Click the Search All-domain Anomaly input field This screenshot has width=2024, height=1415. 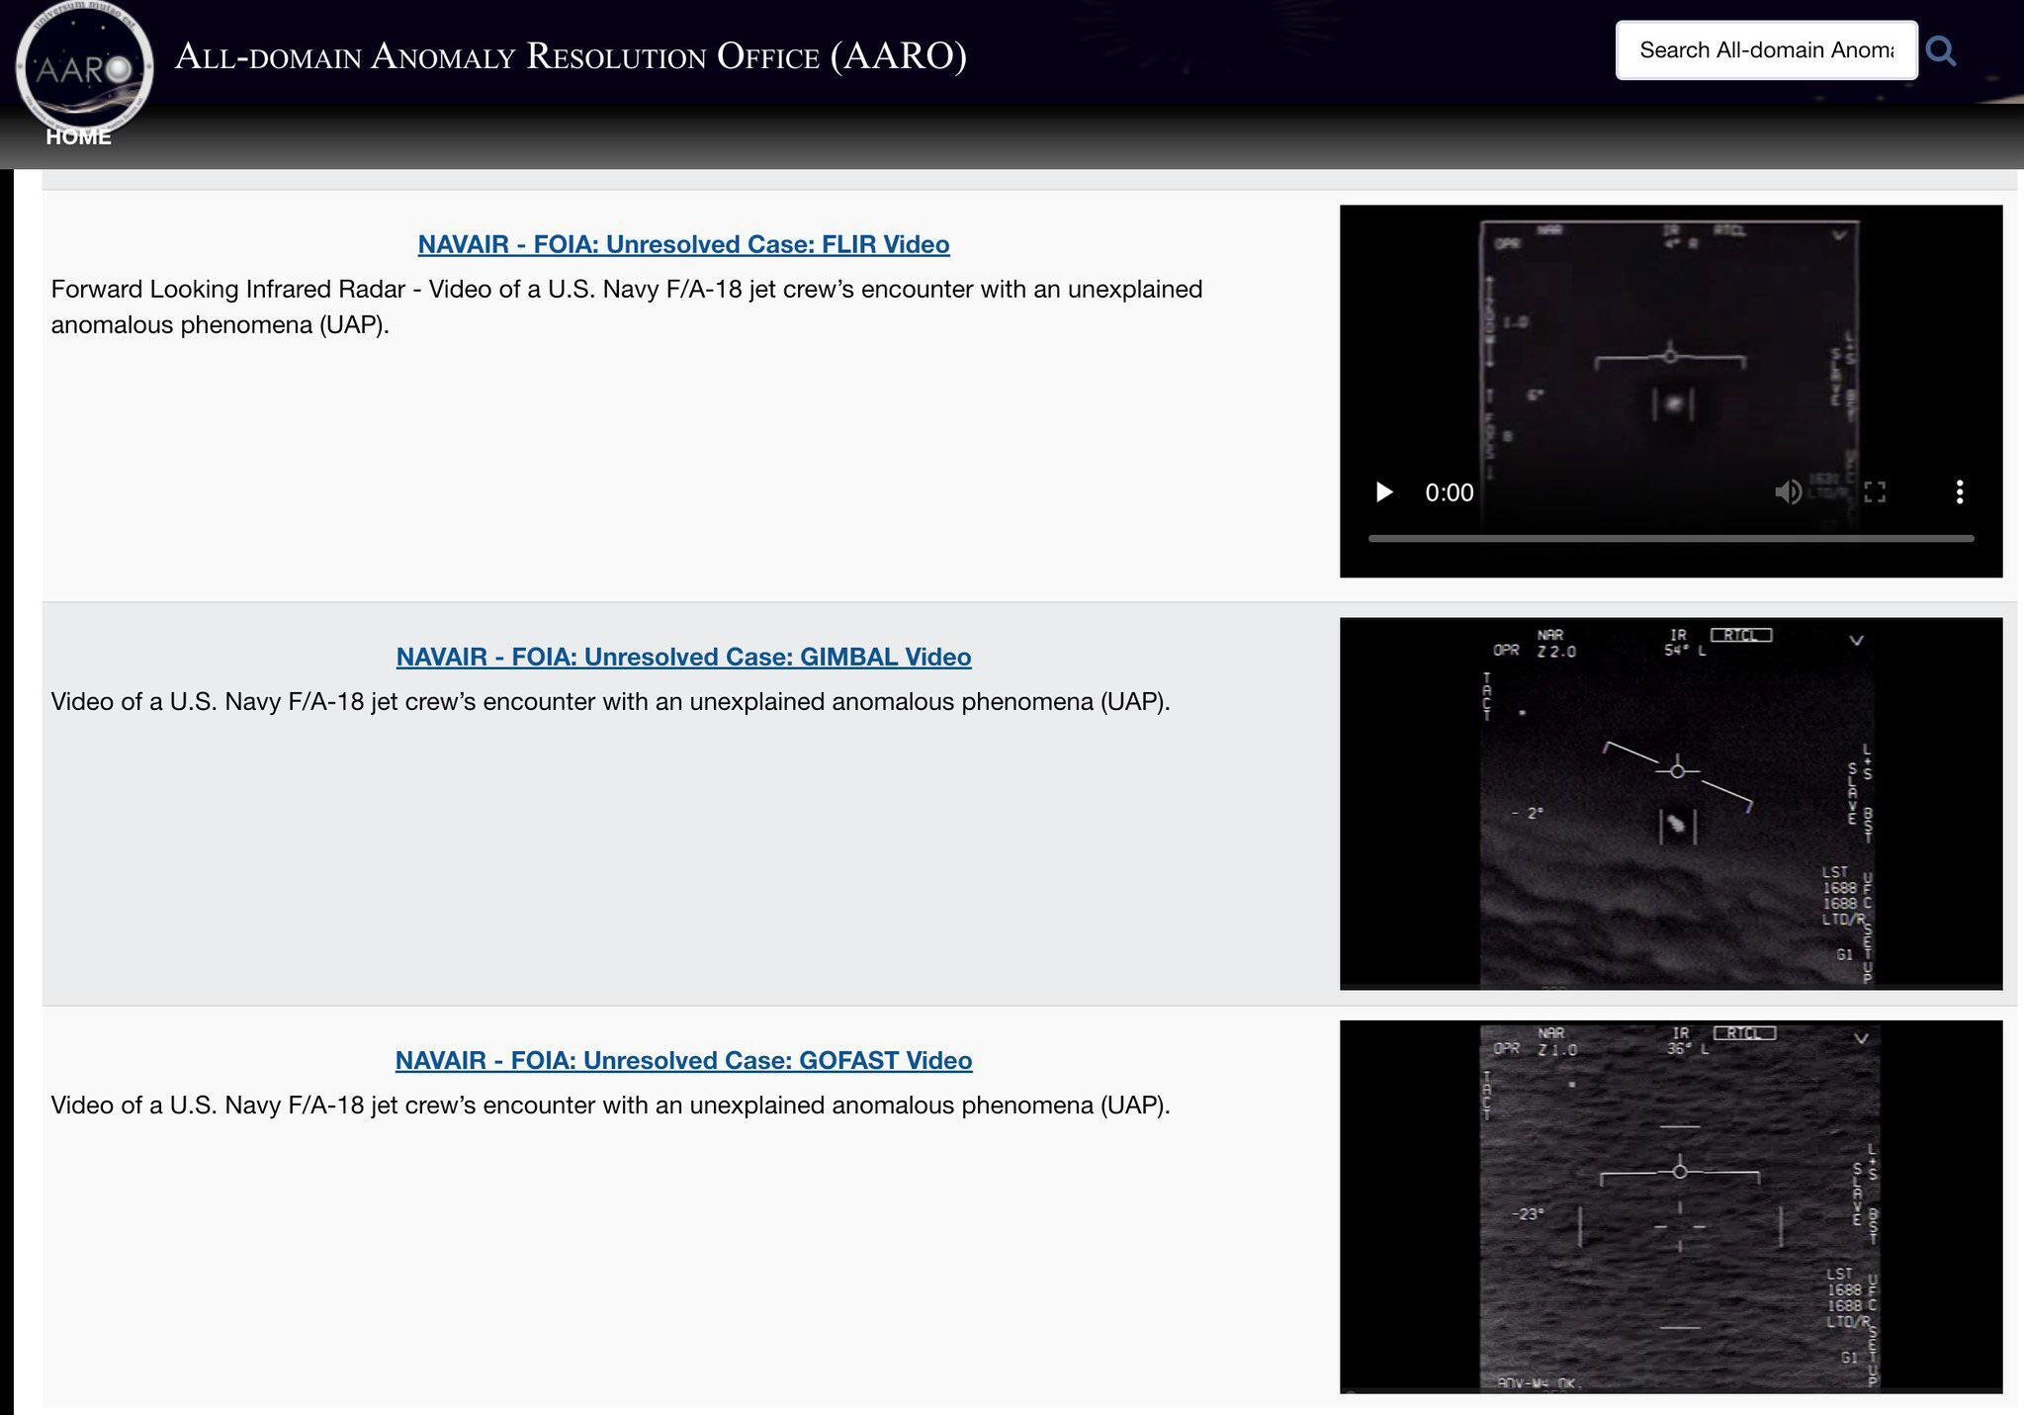(x=1766, y=50)
